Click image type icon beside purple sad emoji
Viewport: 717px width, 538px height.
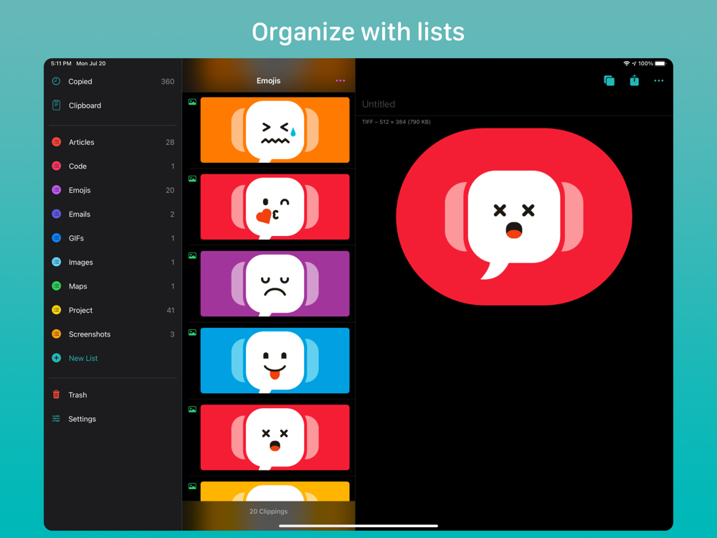tap(192, 256)
